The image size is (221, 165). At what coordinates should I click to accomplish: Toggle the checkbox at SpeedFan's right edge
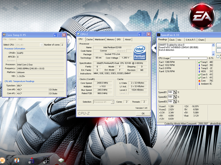click(218, 57)
